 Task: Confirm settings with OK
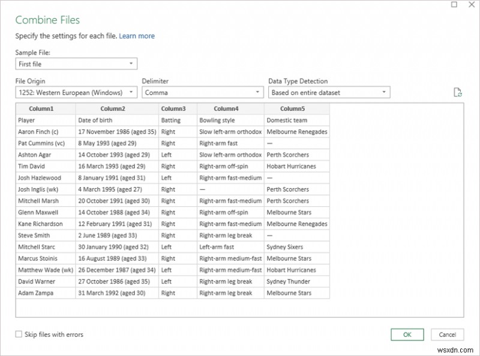[407, 335]
